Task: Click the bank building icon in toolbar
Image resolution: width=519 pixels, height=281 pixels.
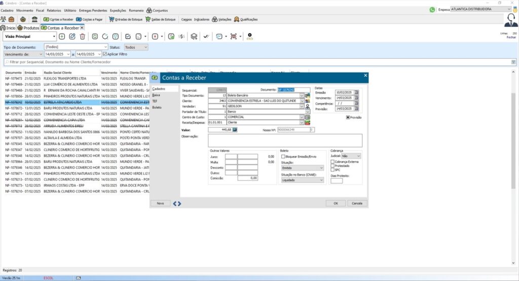Action: click(34, 19)
